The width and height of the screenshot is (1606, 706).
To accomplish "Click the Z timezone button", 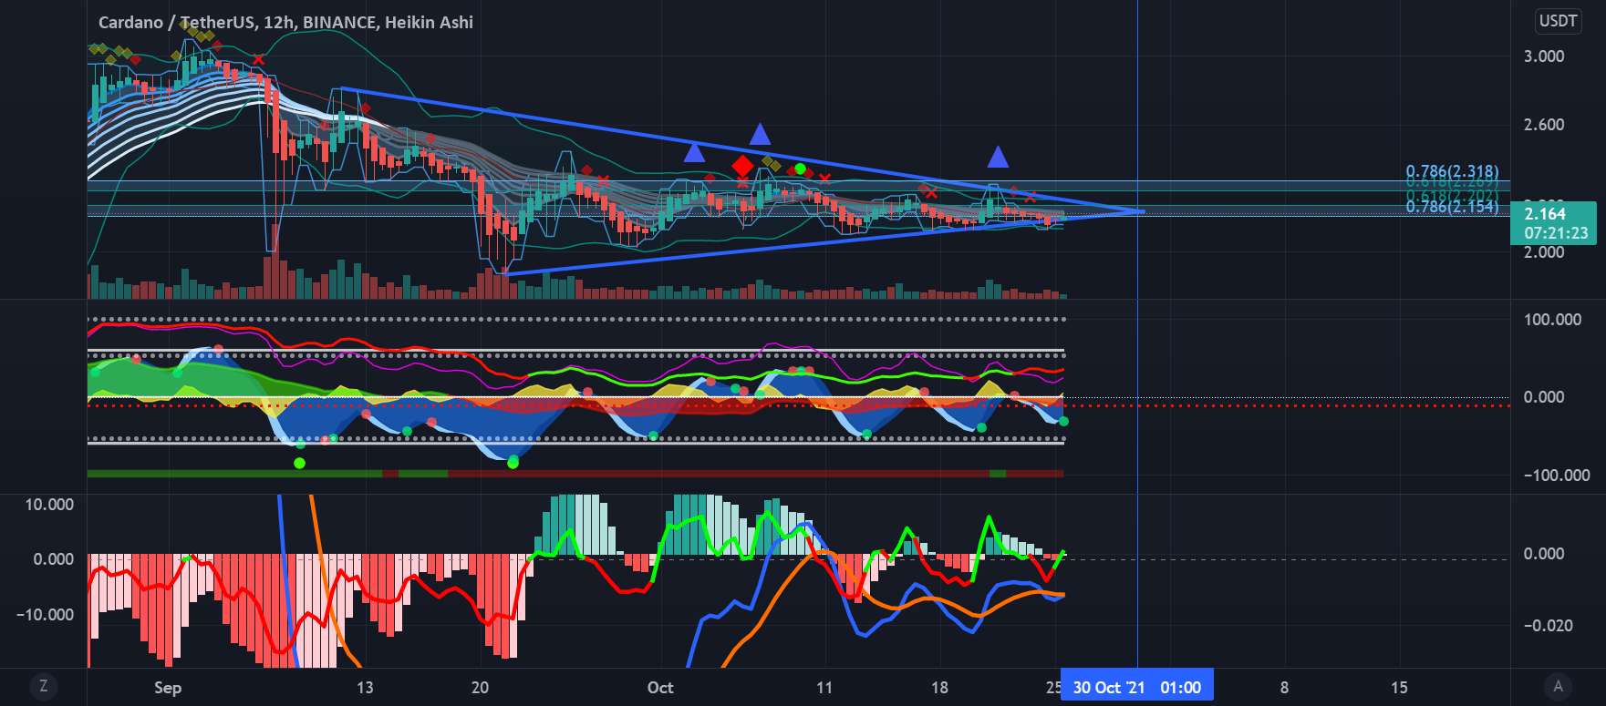I will click(43, 686).
